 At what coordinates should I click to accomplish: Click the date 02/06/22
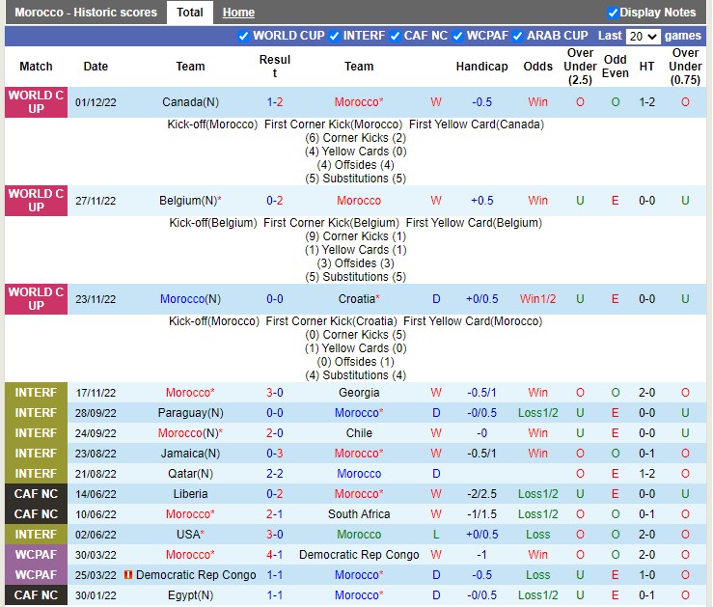(96, 535)
